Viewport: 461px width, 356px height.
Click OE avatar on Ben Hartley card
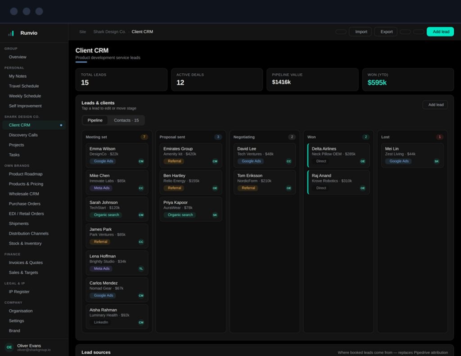[x=215, y=188]
